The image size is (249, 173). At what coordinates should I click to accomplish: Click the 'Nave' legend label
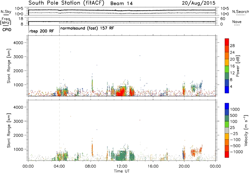pos(237,22)
